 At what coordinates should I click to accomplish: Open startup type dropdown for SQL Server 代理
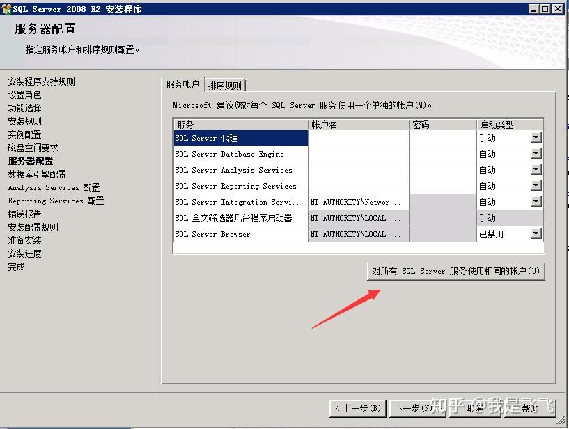click(536, 138)
